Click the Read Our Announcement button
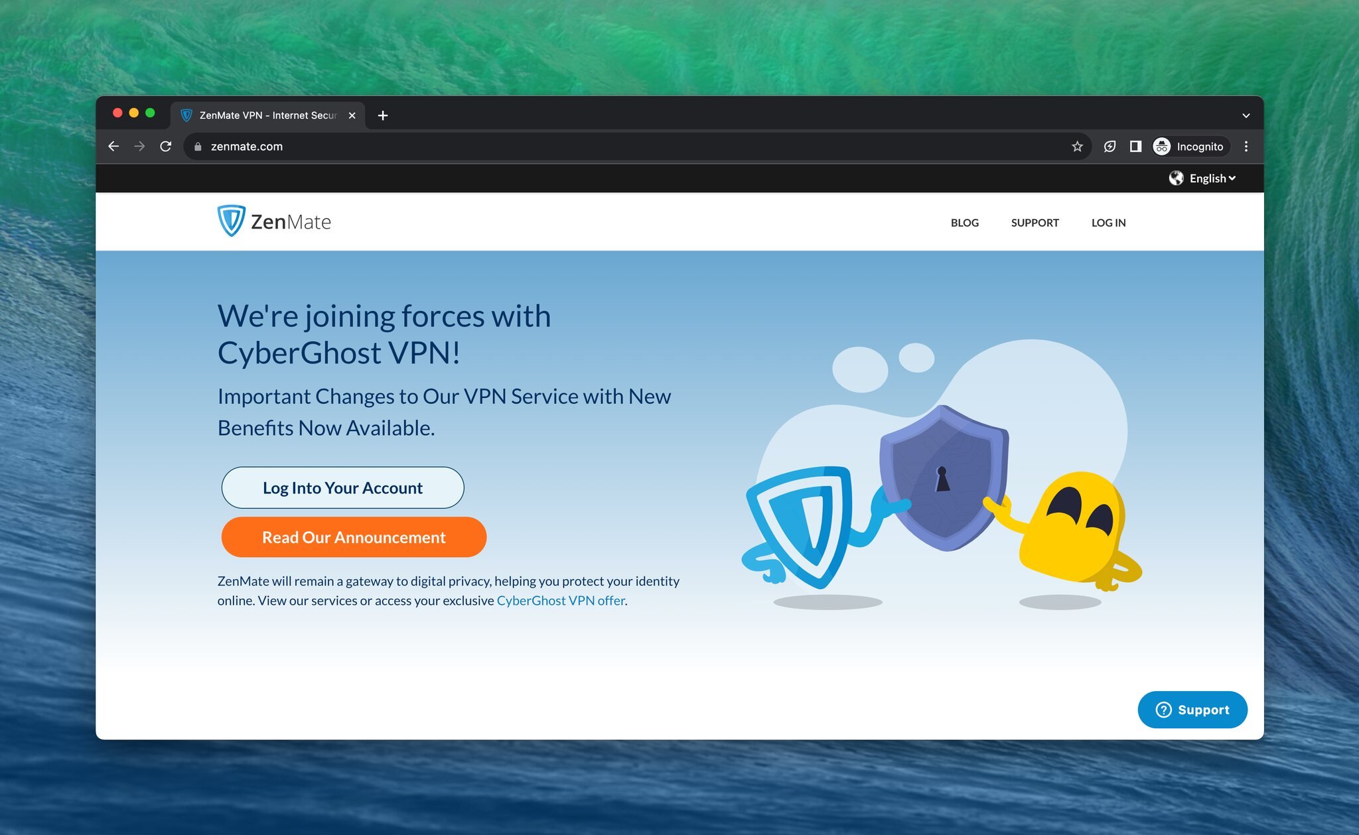This screenshot has height=835, width=1359. 354,537
